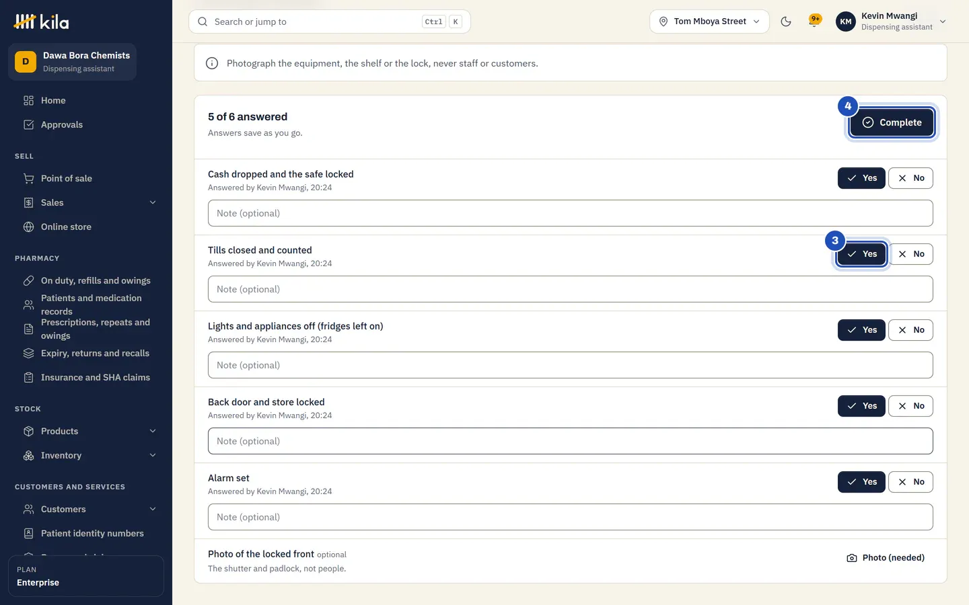Click the Kila logo
Screen dimensions: 969x605
click(x=41, y=22)
